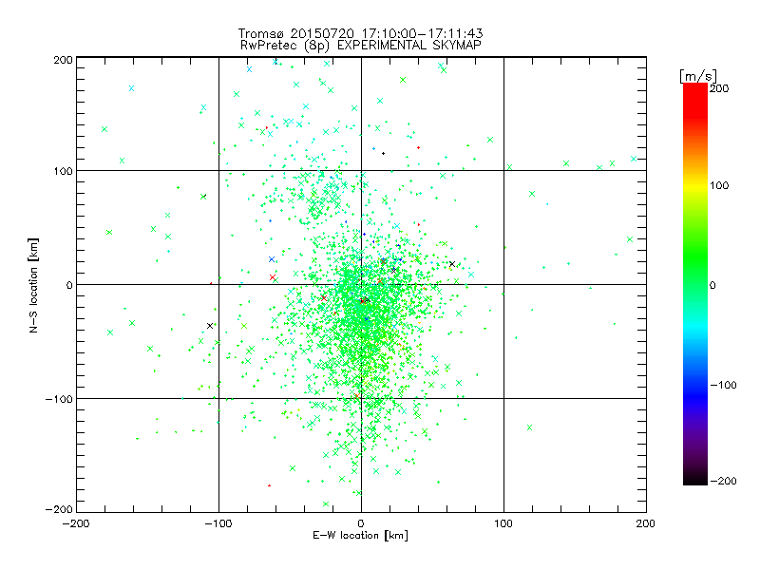Image resolution: width=760 pixels, height=570 pixels.
Task: Click the x-axis '200' tick label
Action: click(646, 523)
